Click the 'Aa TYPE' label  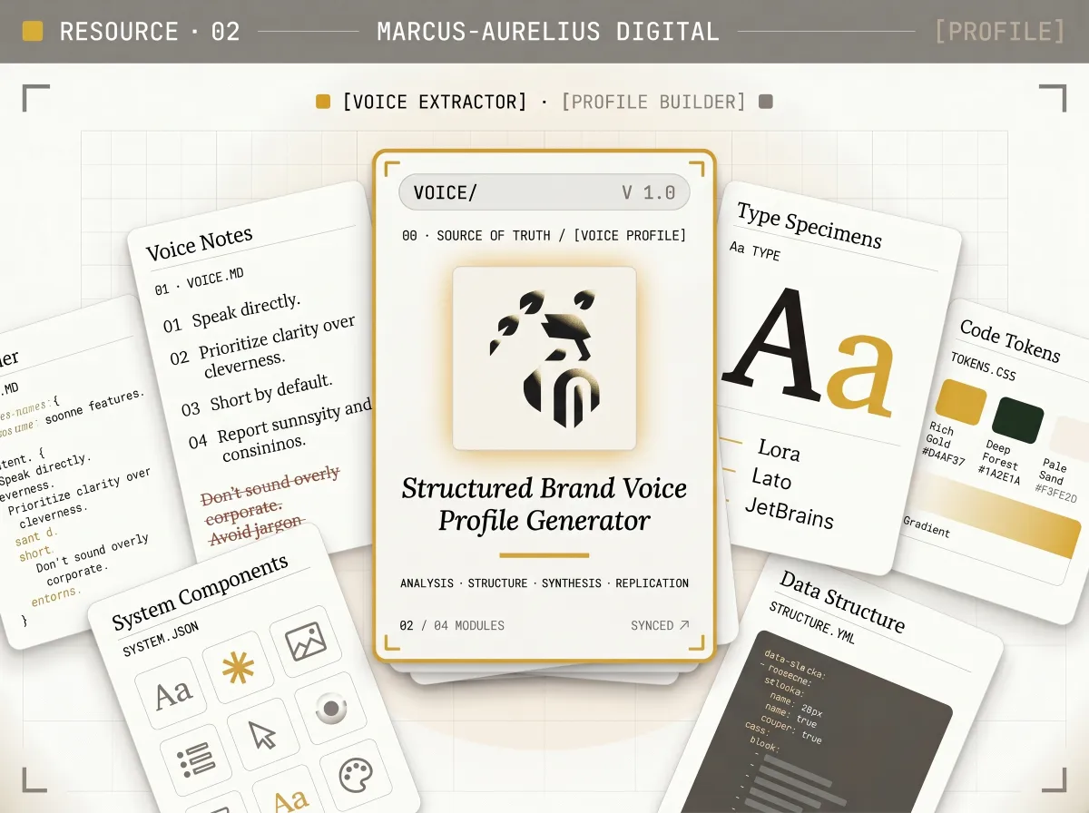point(754,252)
